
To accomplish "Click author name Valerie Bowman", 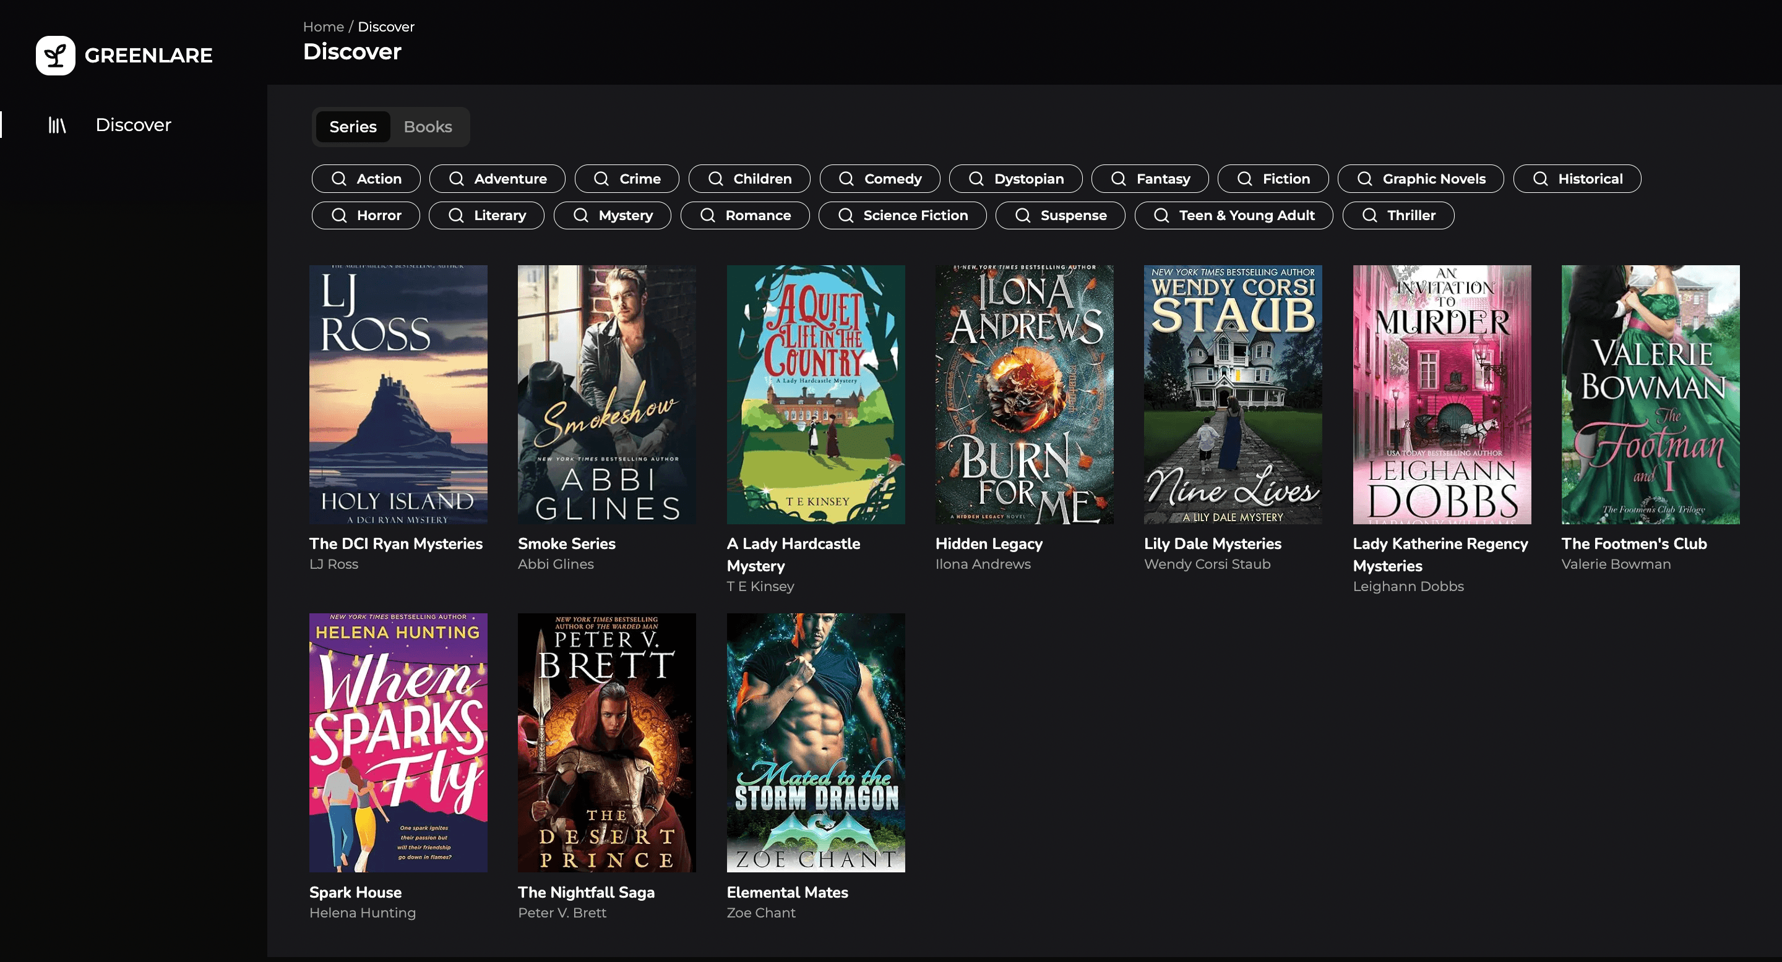I will (1616, 564).
